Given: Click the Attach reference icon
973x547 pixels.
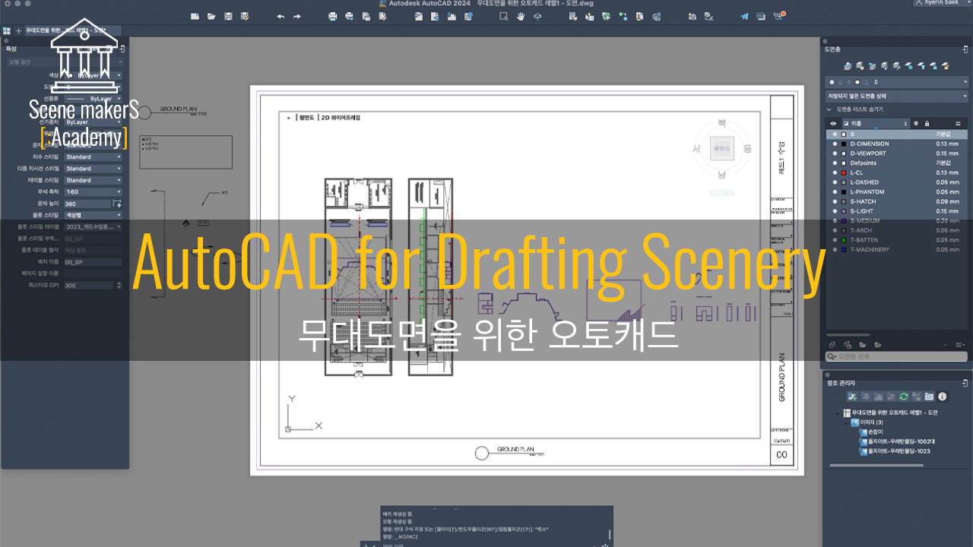Looking at the screenshot, I should [853, 397].
